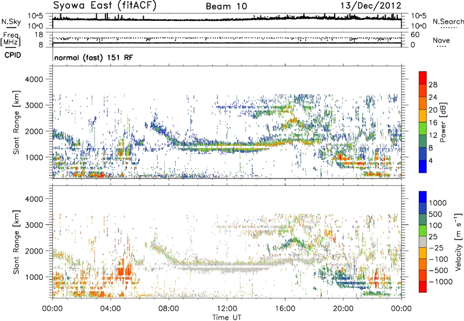Click the "-25" label on the velocity colorbar
Screen dimensions: 464x321
pyautogui.click(x=436, y=248)
